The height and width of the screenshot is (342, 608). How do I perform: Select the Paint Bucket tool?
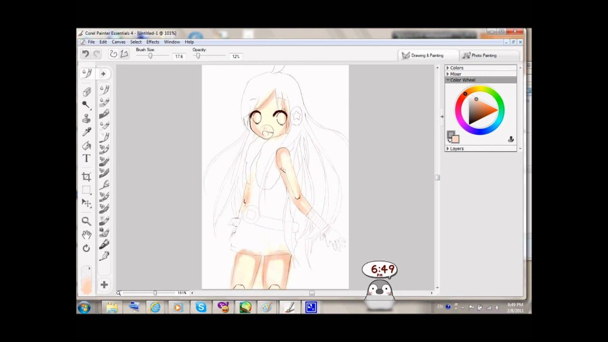86,146
